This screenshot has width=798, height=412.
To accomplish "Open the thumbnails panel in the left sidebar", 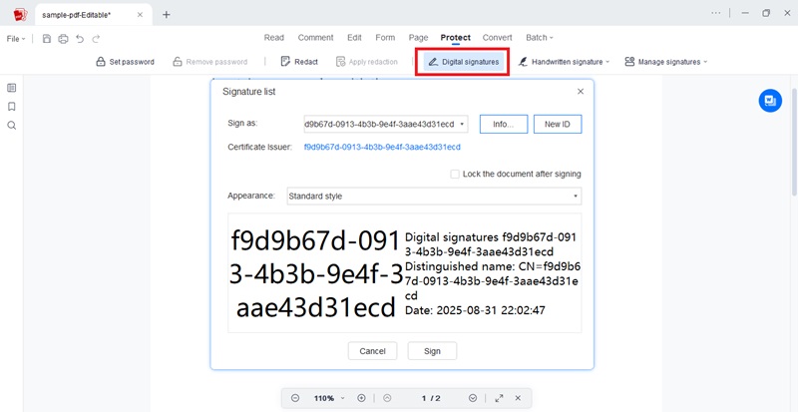I will [x=12, y=88].
